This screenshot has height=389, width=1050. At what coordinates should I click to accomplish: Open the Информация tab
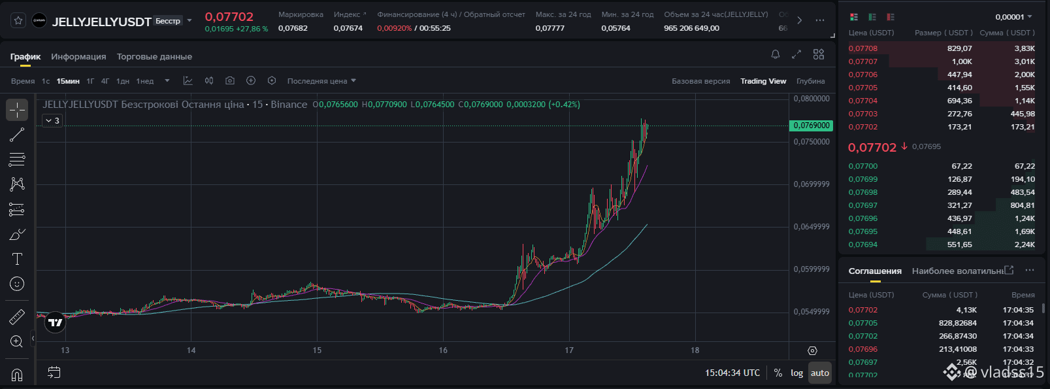point(78,57)
